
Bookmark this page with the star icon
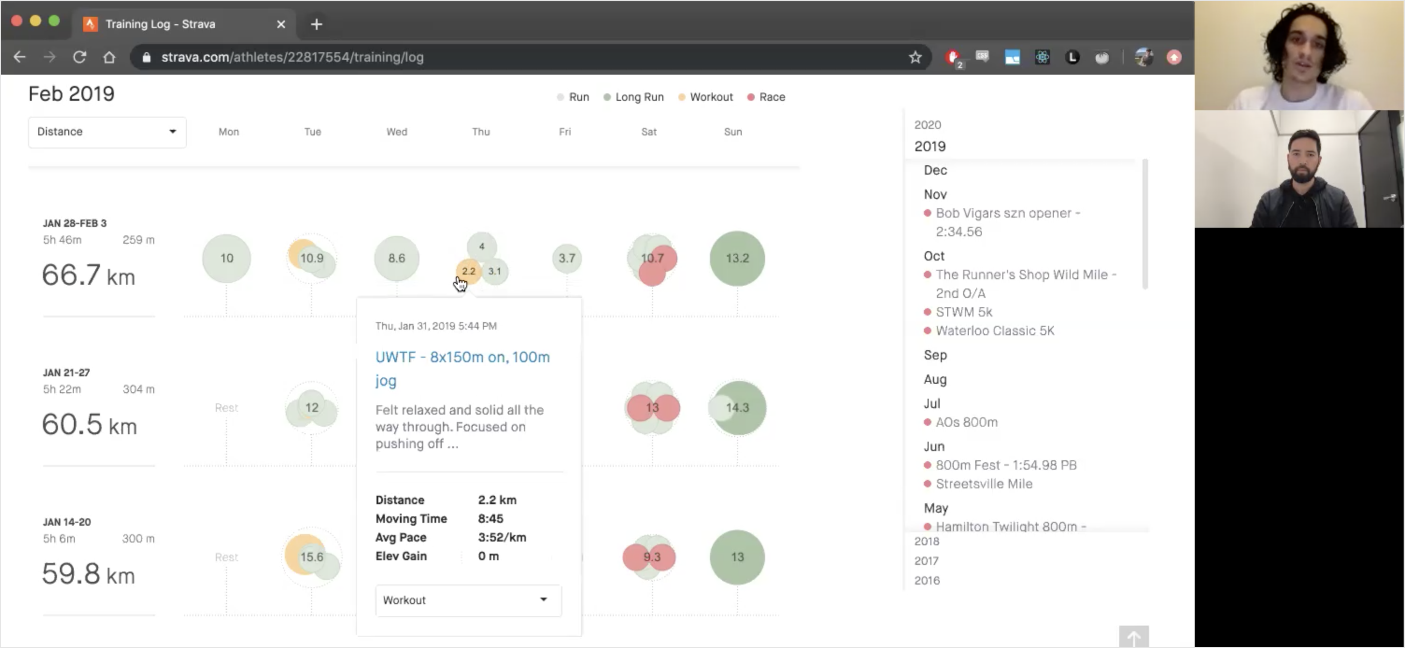tap(915, 57)
